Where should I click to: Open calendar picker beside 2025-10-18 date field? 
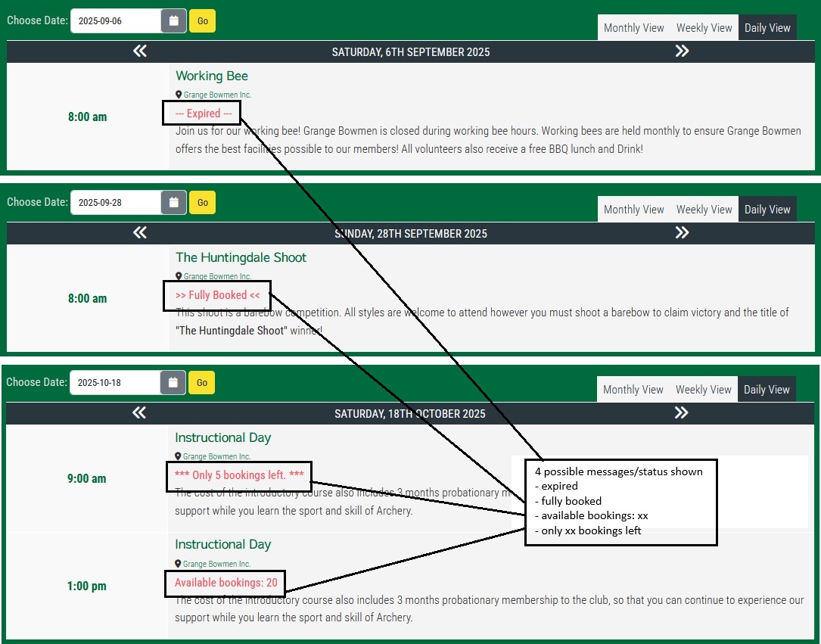point(173,383)
